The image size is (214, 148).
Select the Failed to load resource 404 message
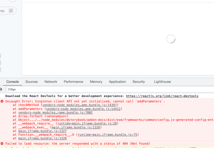pyautogui.click(x=77, y=144)
